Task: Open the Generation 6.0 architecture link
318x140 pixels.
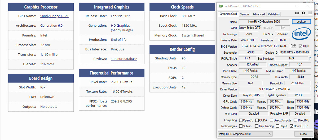Action: [51, 26]
